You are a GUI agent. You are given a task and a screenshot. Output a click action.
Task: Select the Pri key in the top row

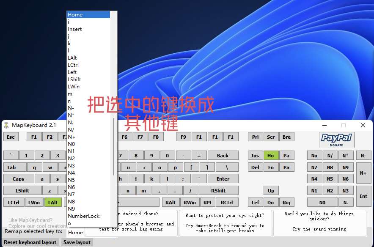coord(255,137)
